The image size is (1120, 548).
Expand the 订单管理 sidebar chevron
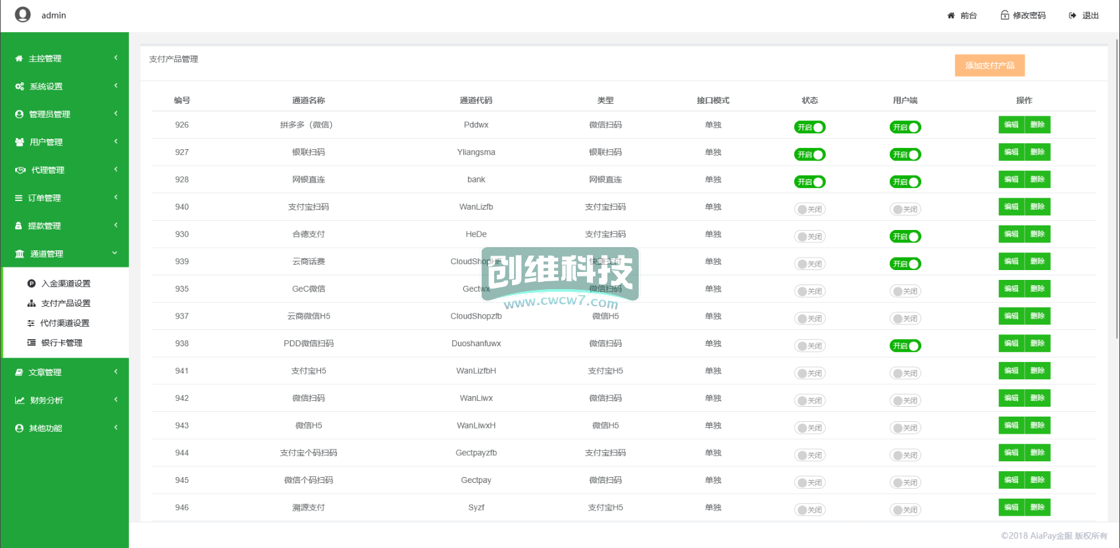116,197
